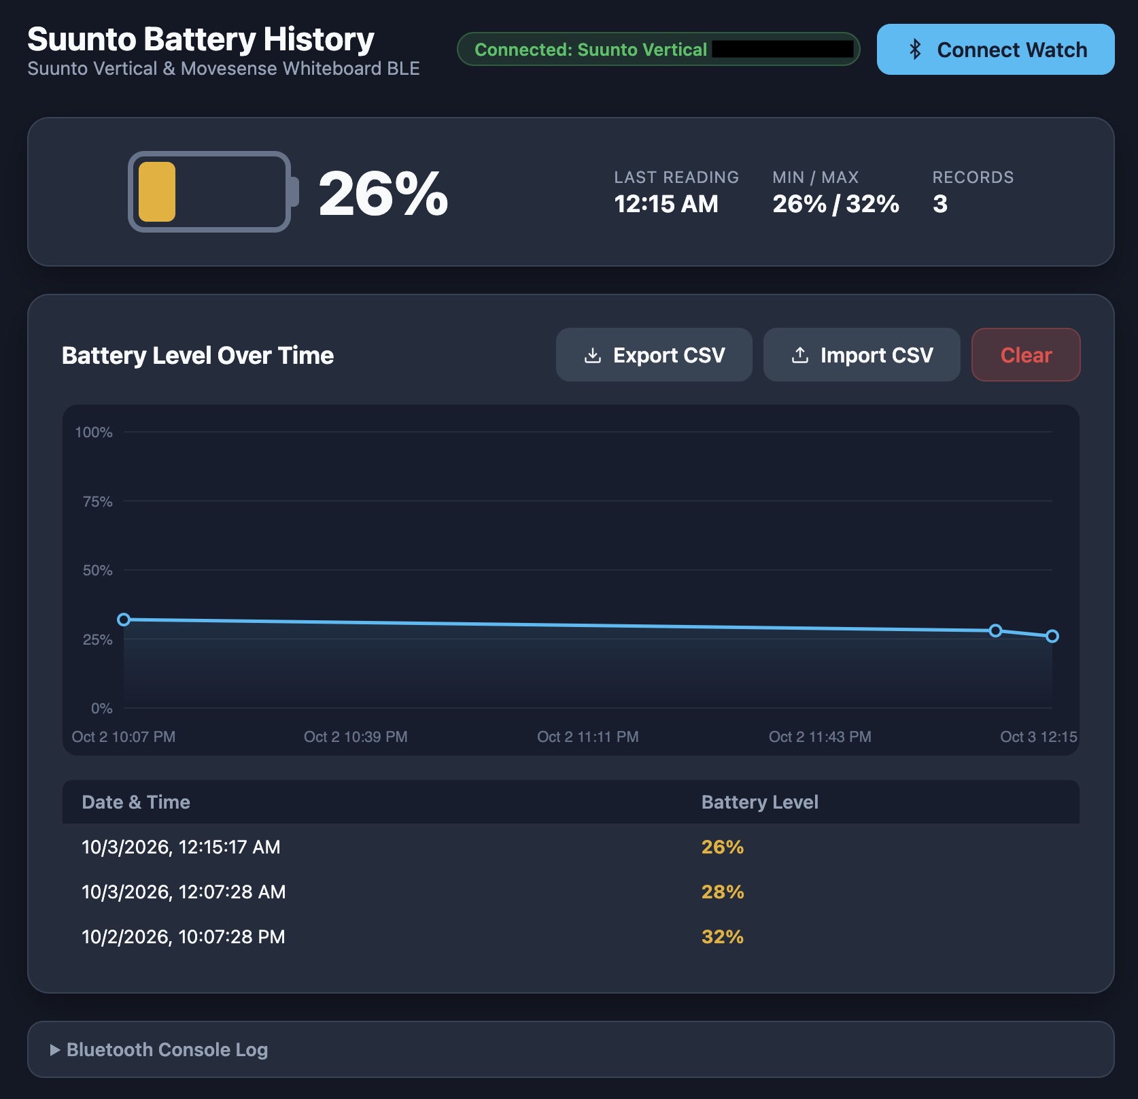Viewport: 1138px width, 1099px height.
Task: Click the Min / Max value 26% / 32%
Action: (835, 204)
